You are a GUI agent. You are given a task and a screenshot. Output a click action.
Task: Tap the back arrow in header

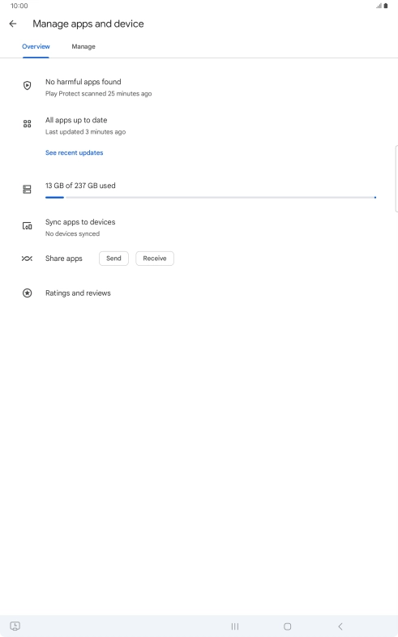[13, 24]
